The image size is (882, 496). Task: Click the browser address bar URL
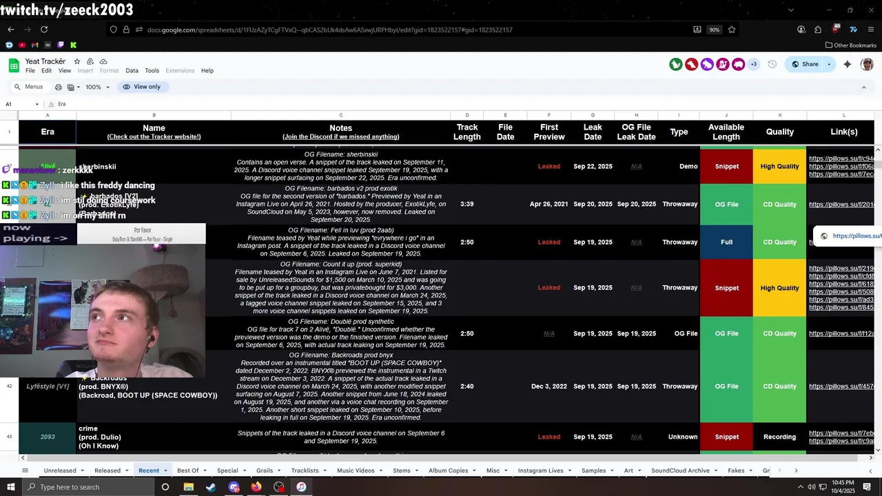(x=329, y=30)
